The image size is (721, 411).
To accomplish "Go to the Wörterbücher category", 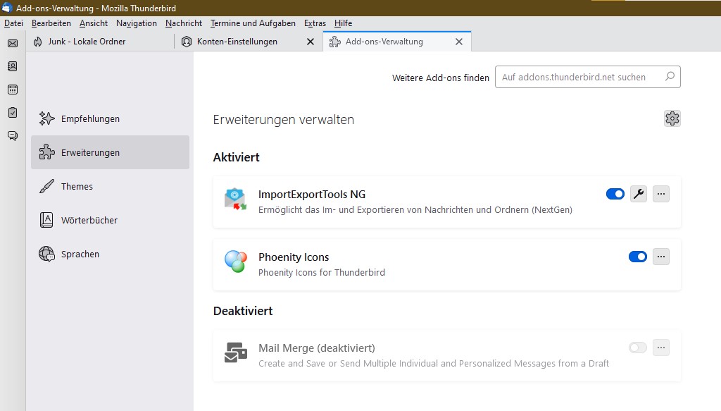I will point(89,220).
